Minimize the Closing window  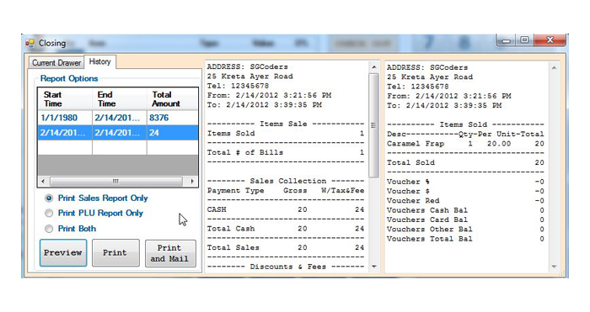(507, 40)
